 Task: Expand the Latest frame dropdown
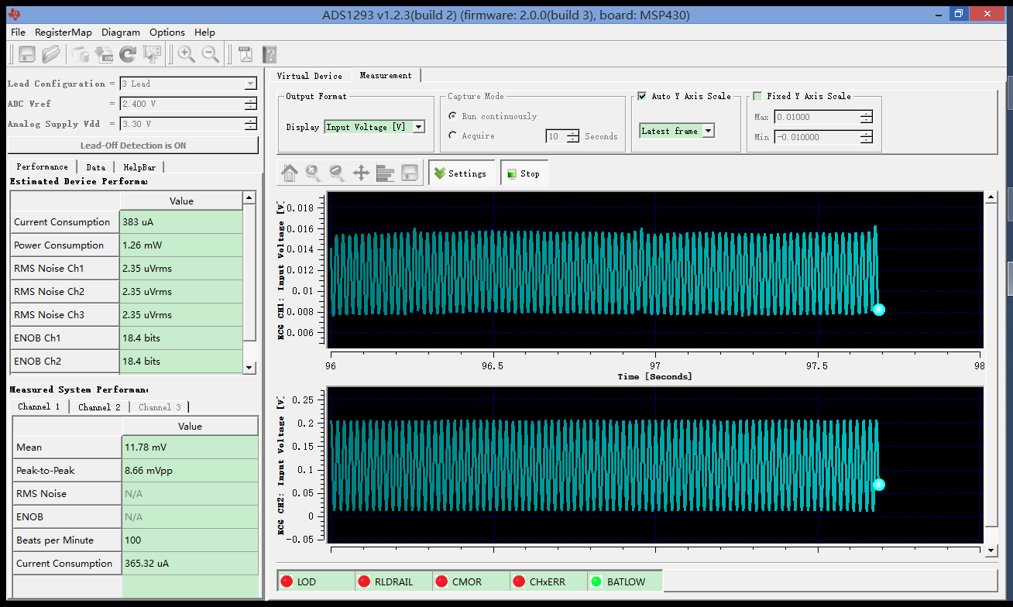tap(708, 131)
